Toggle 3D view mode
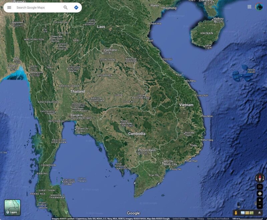 point(260,186)
